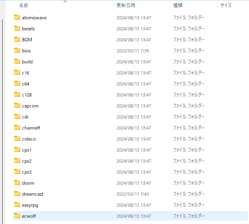249x224 pixels.
Task: Click the channelf folder icon
Action: click(17, 128)
